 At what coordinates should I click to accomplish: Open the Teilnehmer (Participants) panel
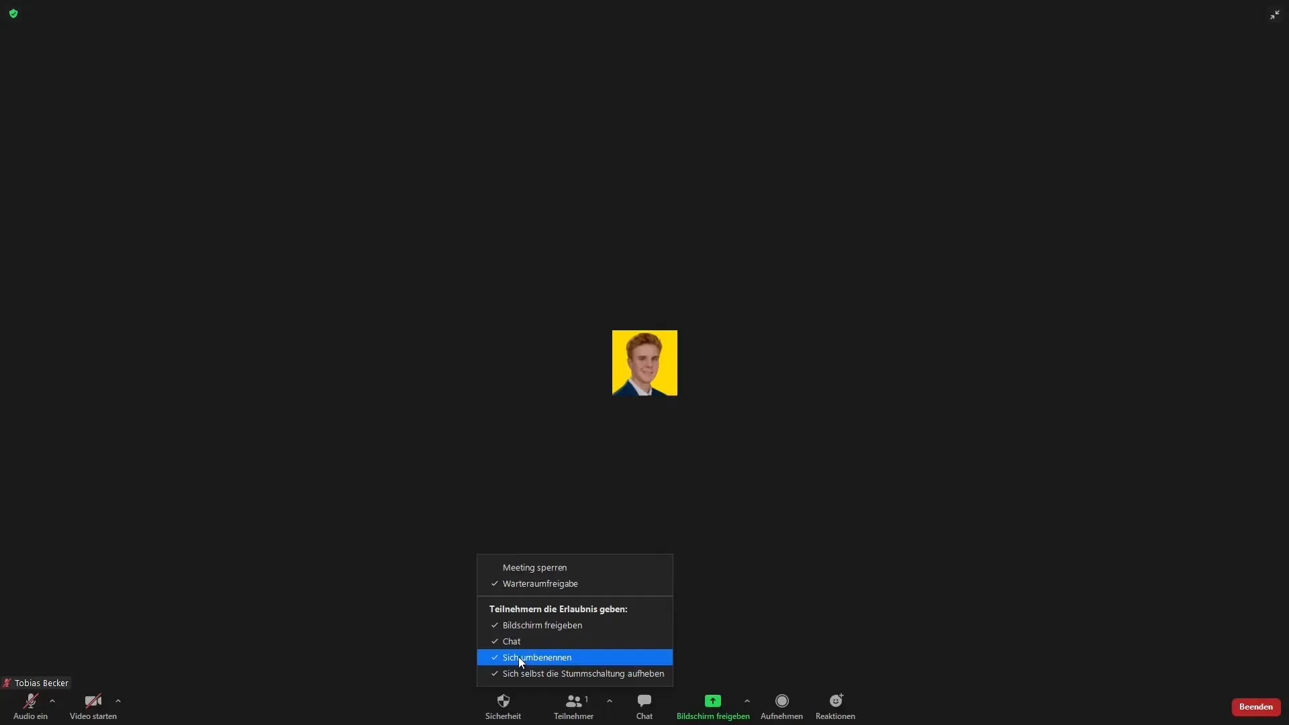pyautogui.click(x=573, y=706)
